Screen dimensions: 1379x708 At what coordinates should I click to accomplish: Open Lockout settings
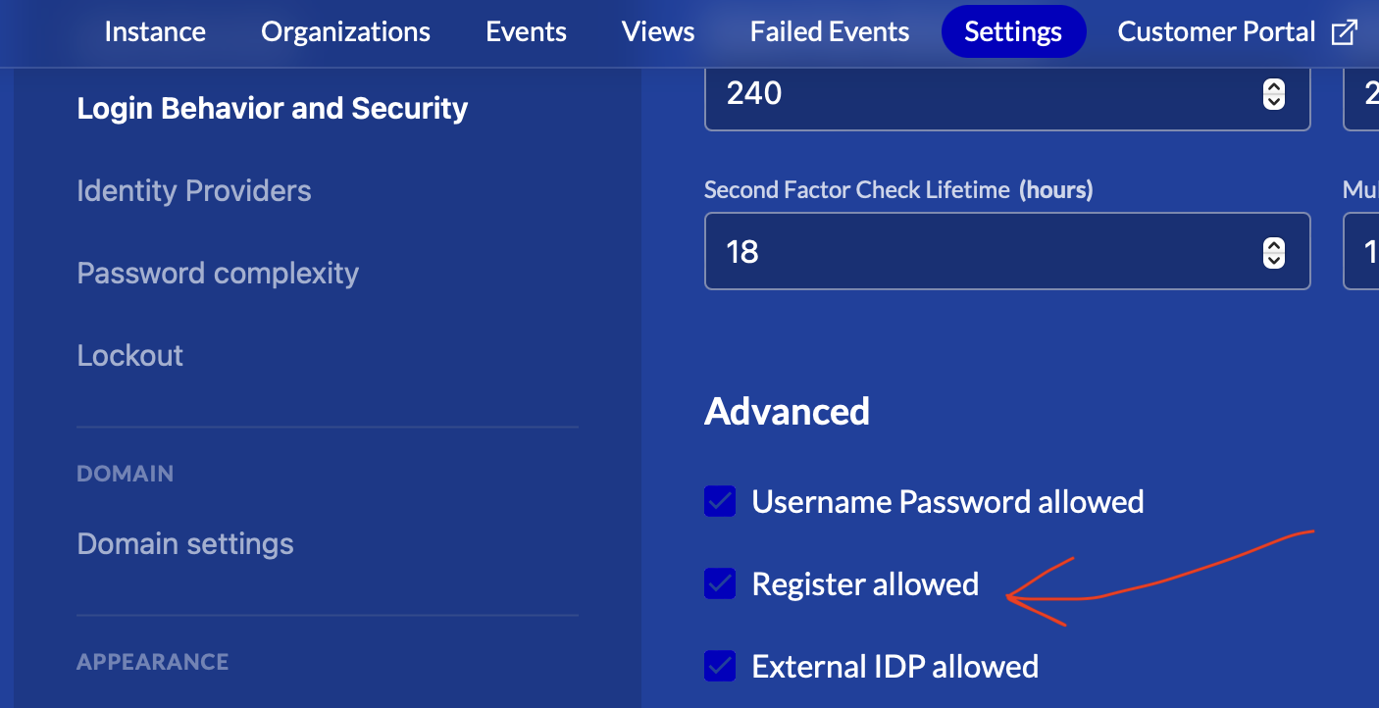(130, 355)
